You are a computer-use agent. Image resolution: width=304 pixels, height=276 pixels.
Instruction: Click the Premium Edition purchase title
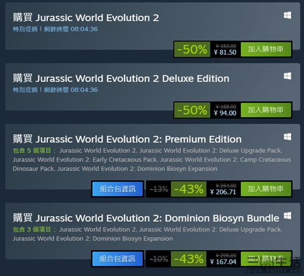click(127, 139)
